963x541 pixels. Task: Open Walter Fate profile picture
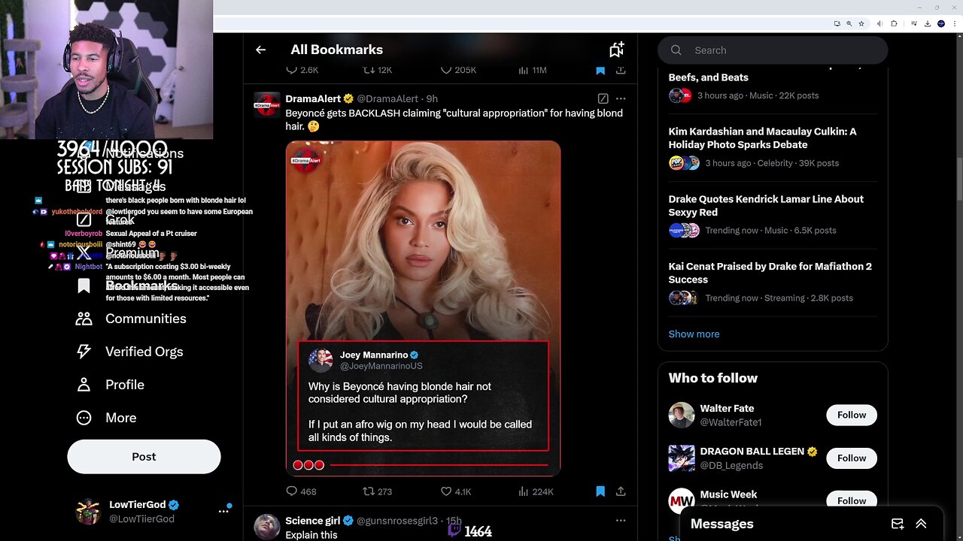click(682, 415)
